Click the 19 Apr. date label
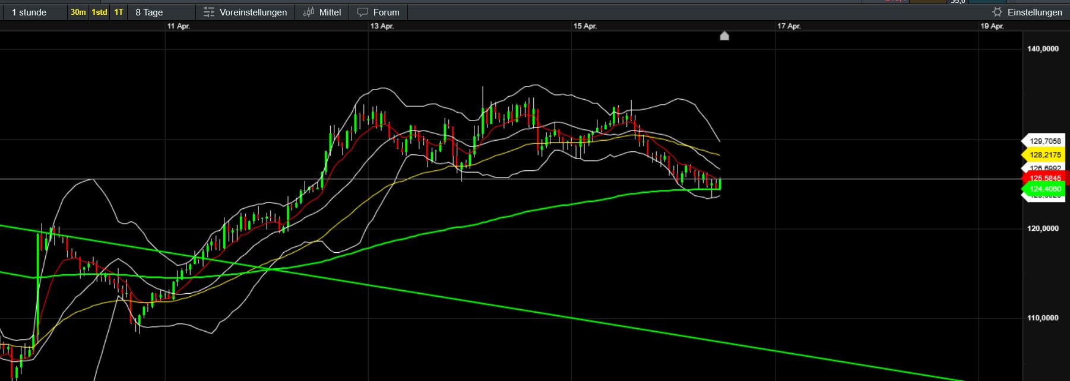Image resolution: width=1070 pixels, height=381 pixels. click(x=992, y=26)
